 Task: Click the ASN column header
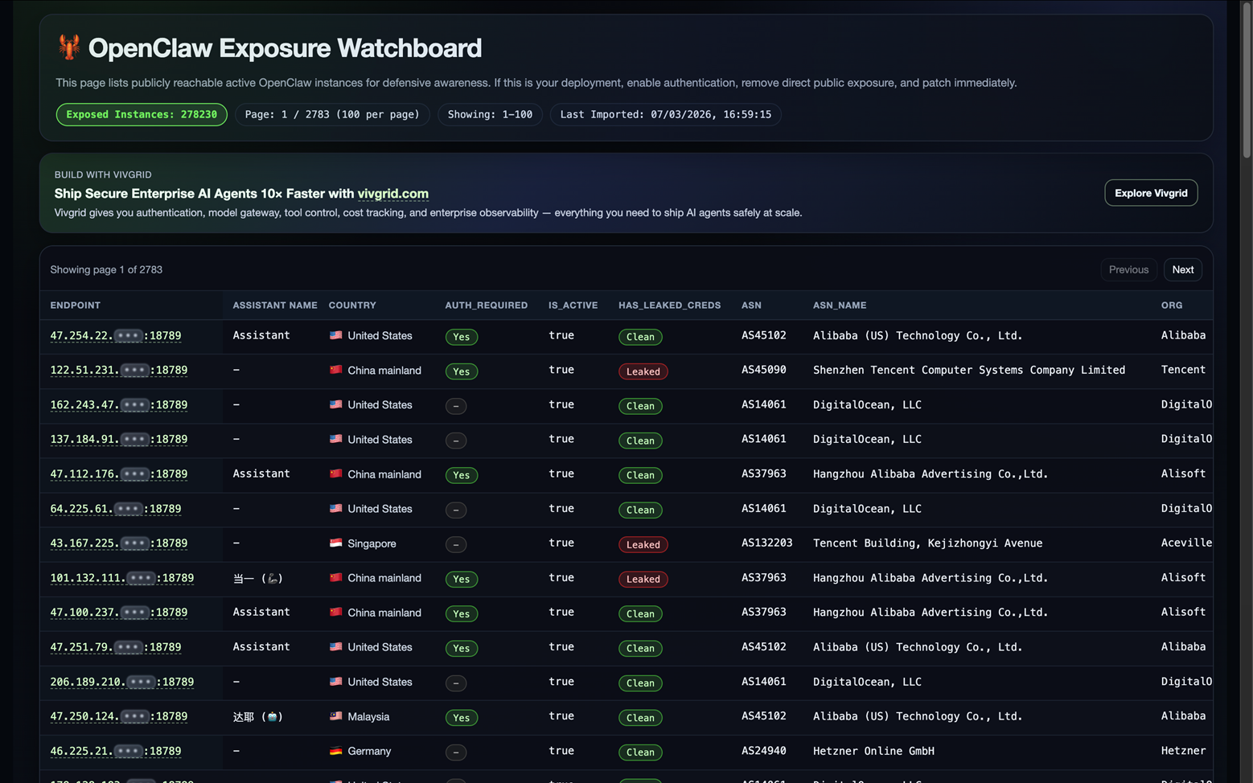click(x=751, y=305)
